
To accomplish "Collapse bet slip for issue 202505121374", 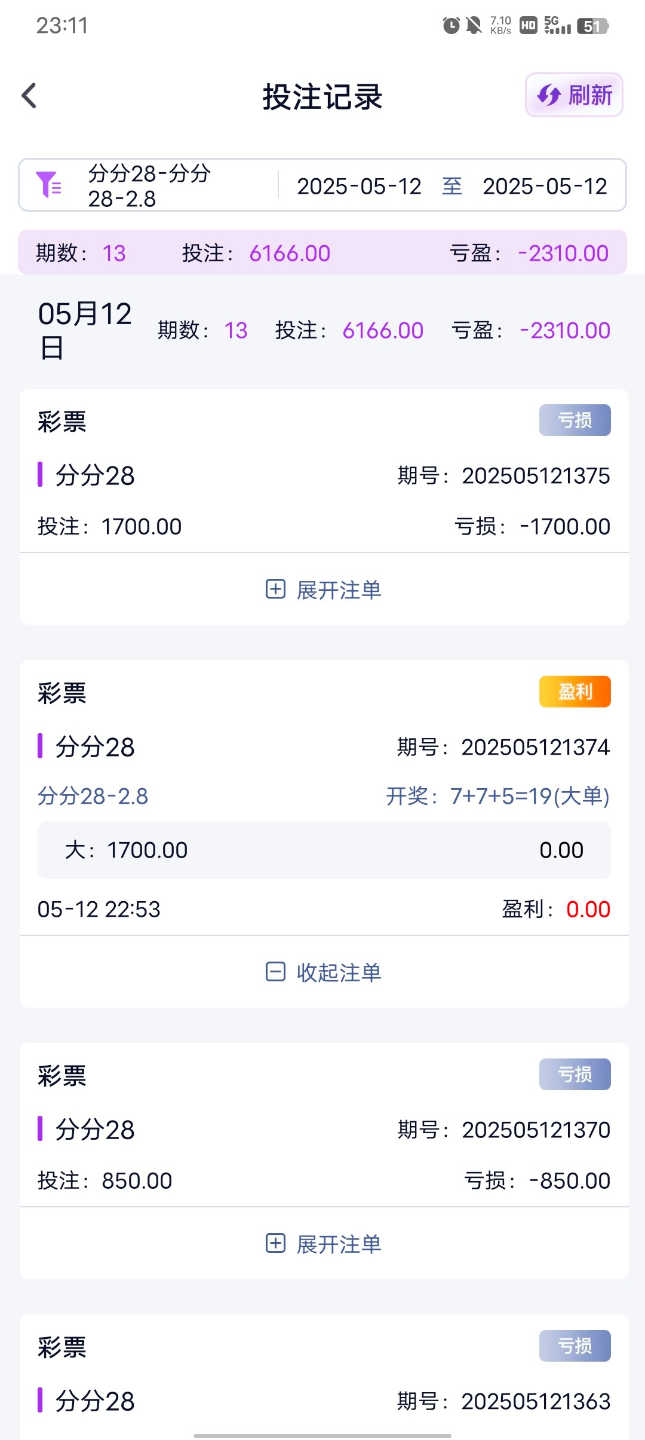I will [339, 973].
